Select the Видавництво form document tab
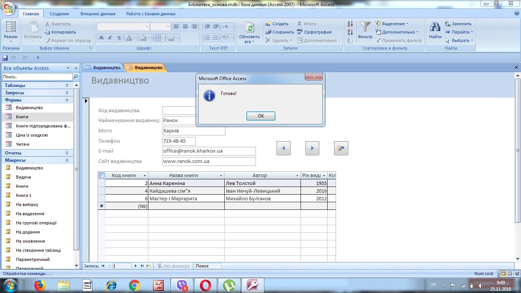Image resolution: width=521 pixels, height=293 pixels. (145, 68)
